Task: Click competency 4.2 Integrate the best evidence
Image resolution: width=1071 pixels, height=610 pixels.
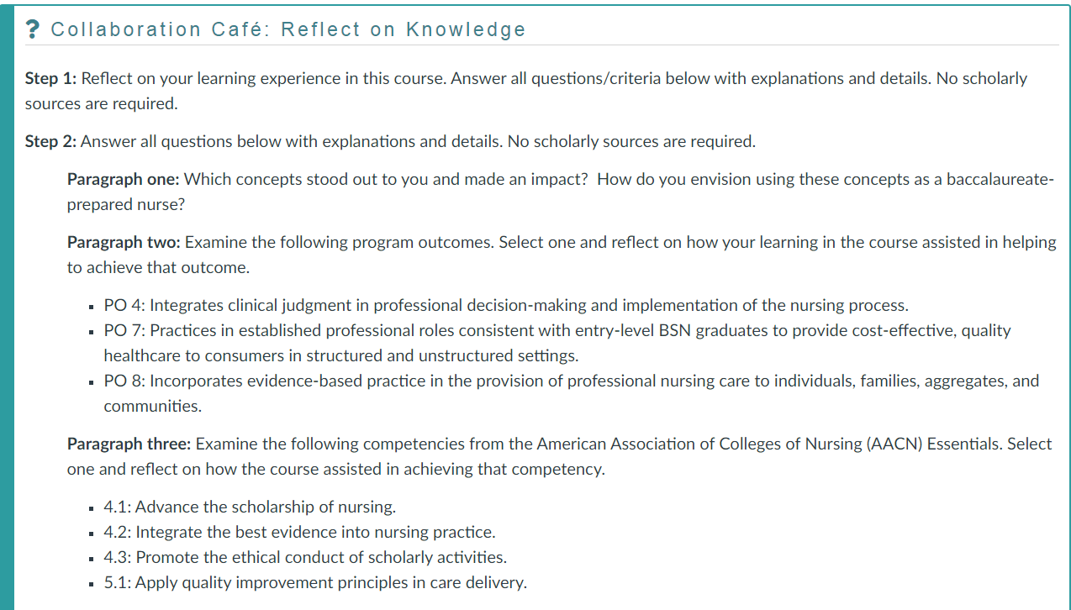Action: (299, 532)
